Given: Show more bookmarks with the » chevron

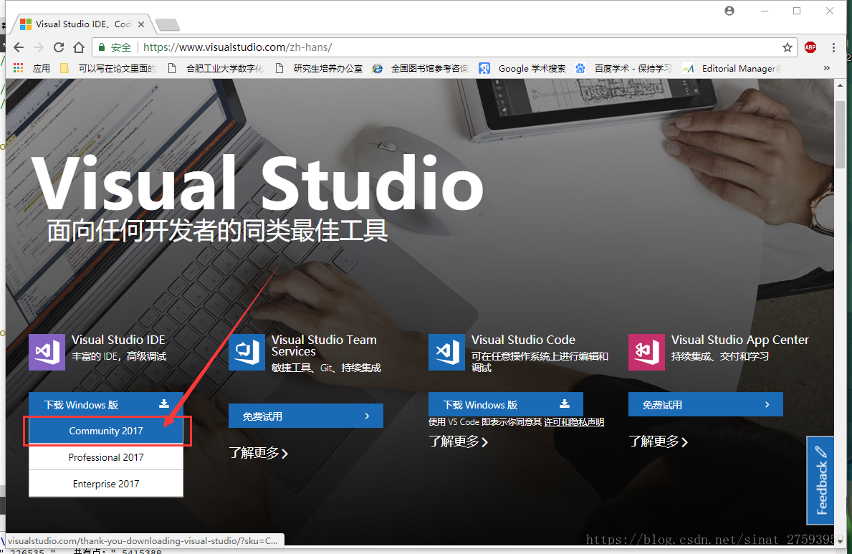Looking at the screenshot, I should [826, 68].
